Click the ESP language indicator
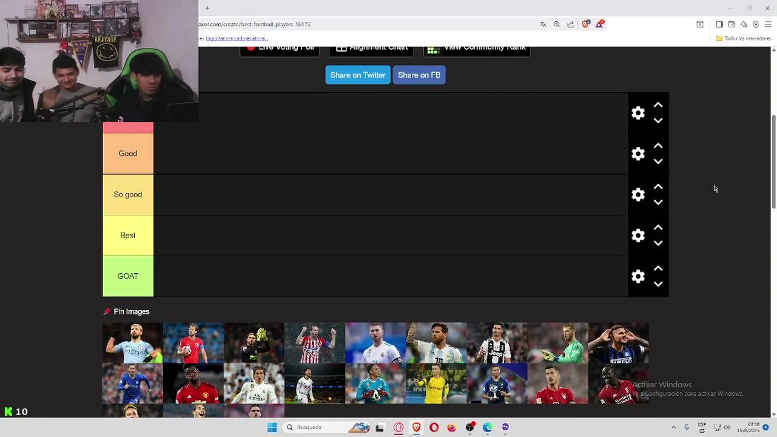Image resolution: width=777 pixels, height=437 pixels. [x=702, y=427]
